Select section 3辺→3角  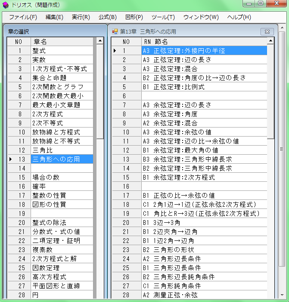tap(204, 223)
